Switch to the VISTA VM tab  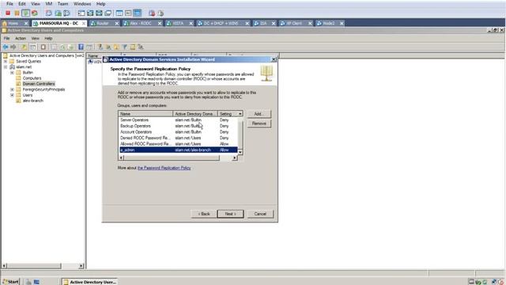tap(178, 23)
